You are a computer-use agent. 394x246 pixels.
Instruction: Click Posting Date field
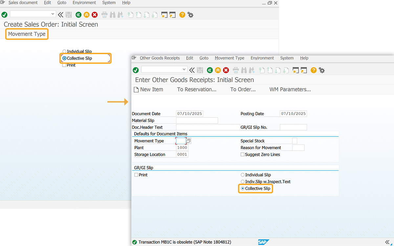pos(293,114)
